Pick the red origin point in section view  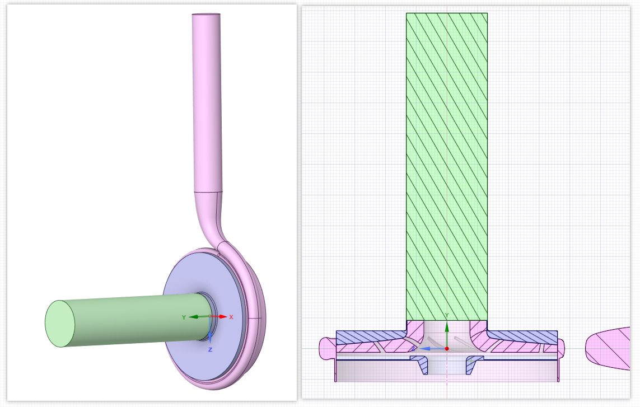coord(447,348)
